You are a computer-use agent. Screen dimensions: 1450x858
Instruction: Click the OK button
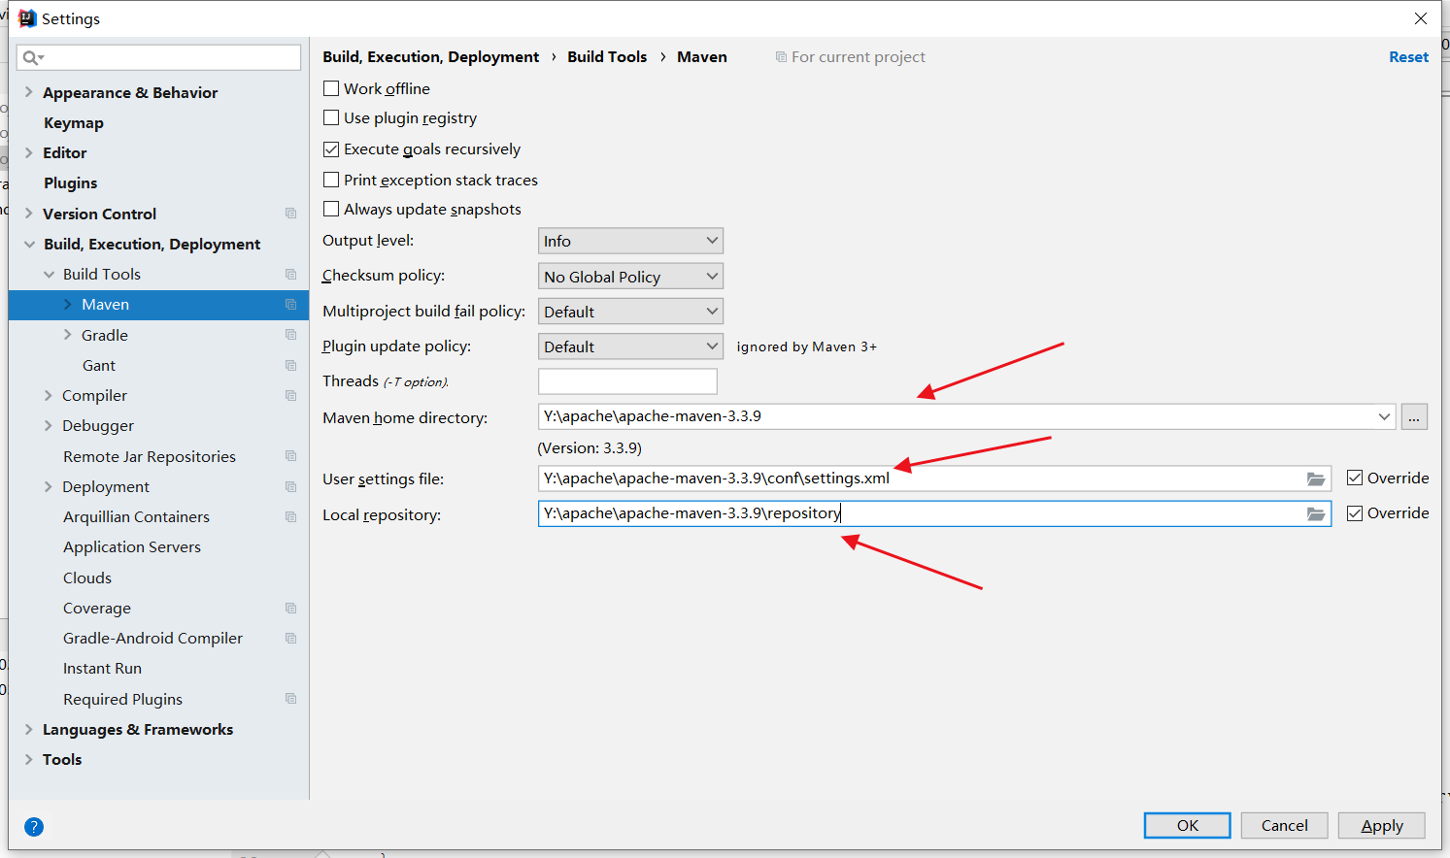pos(1187,825)
